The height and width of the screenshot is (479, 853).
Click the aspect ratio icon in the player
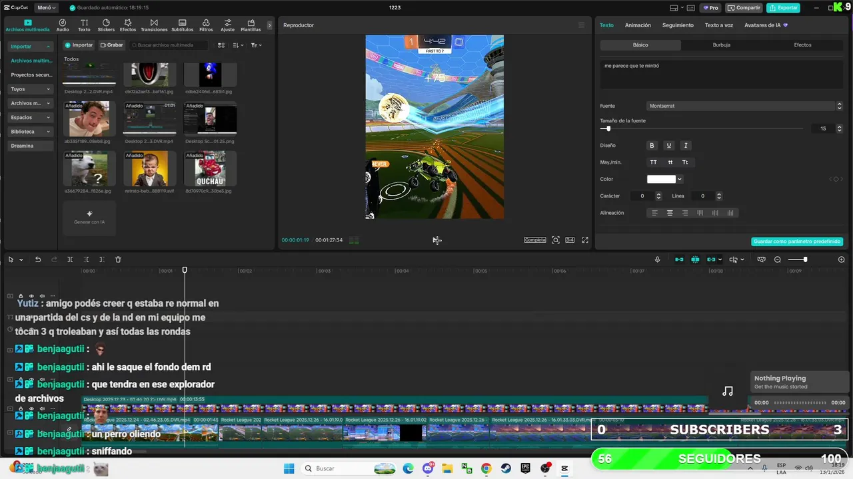pyautogui.click(x=570, y=240)
